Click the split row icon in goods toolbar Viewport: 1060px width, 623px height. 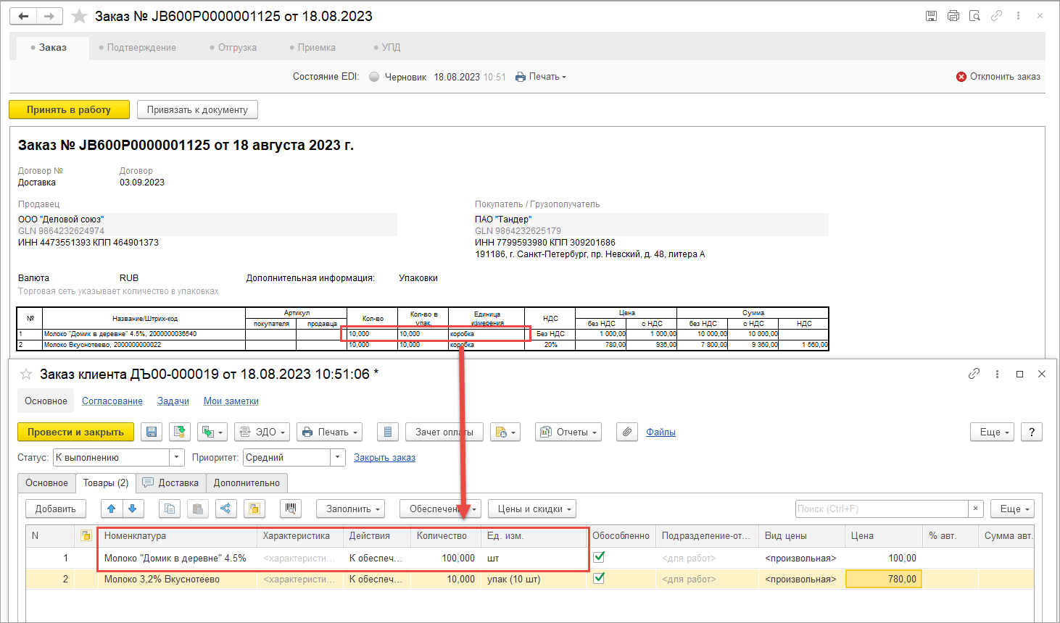(x=226, y=509)
